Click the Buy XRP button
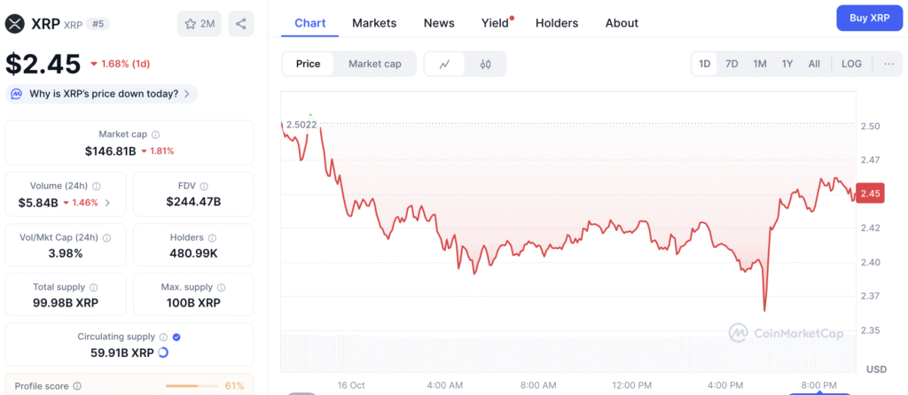Viewport: 908px width, 395px height. pos(869,18)
